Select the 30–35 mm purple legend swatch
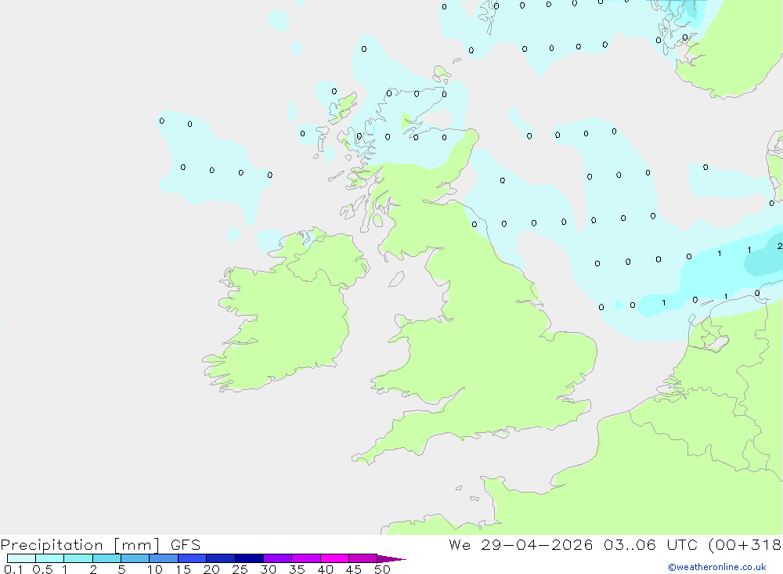The height and width of the screenshot is (574, 783). click(x=278, y=558)
